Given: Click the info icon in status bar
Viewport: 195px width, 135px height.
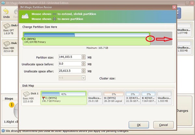Looking at the screenshot, I should [3, 131].
